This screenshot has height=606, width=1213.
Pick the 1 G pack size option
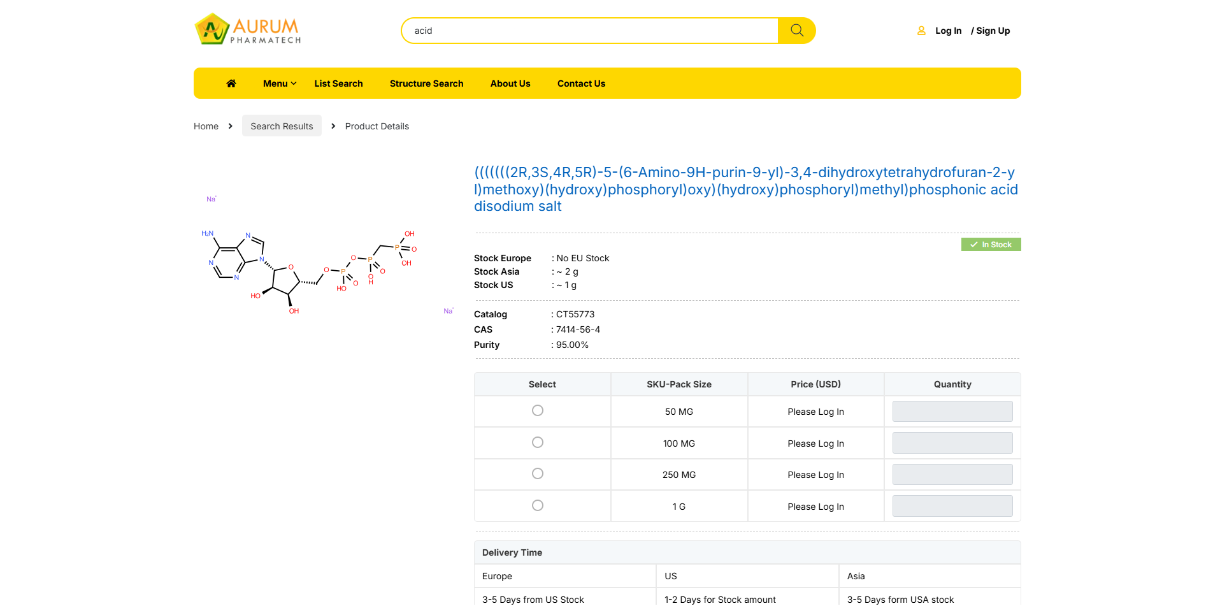[538, 505]
